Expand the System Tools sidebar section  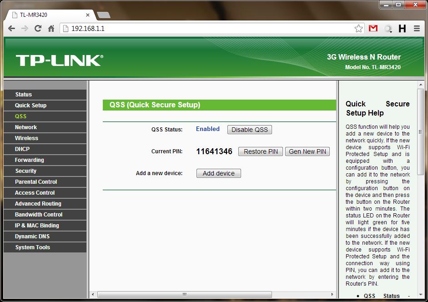(32, 247)
